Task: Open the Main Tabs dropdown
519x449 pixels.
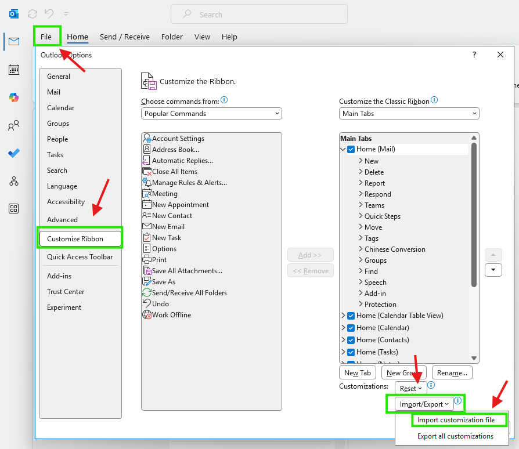Action: [409, 113]
